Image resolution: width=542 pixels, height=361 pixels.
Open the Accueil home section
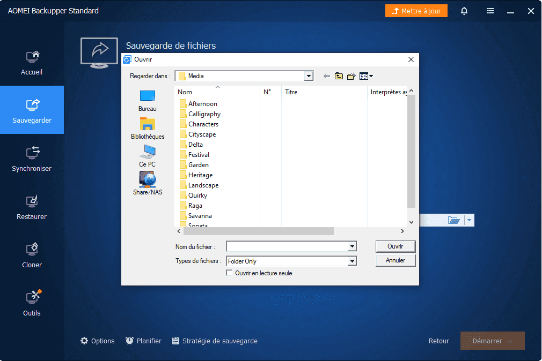(32, 63)
